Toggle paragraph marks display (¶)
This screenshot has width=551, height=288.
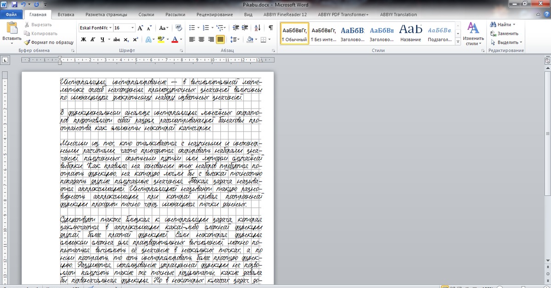coord(270,28)
